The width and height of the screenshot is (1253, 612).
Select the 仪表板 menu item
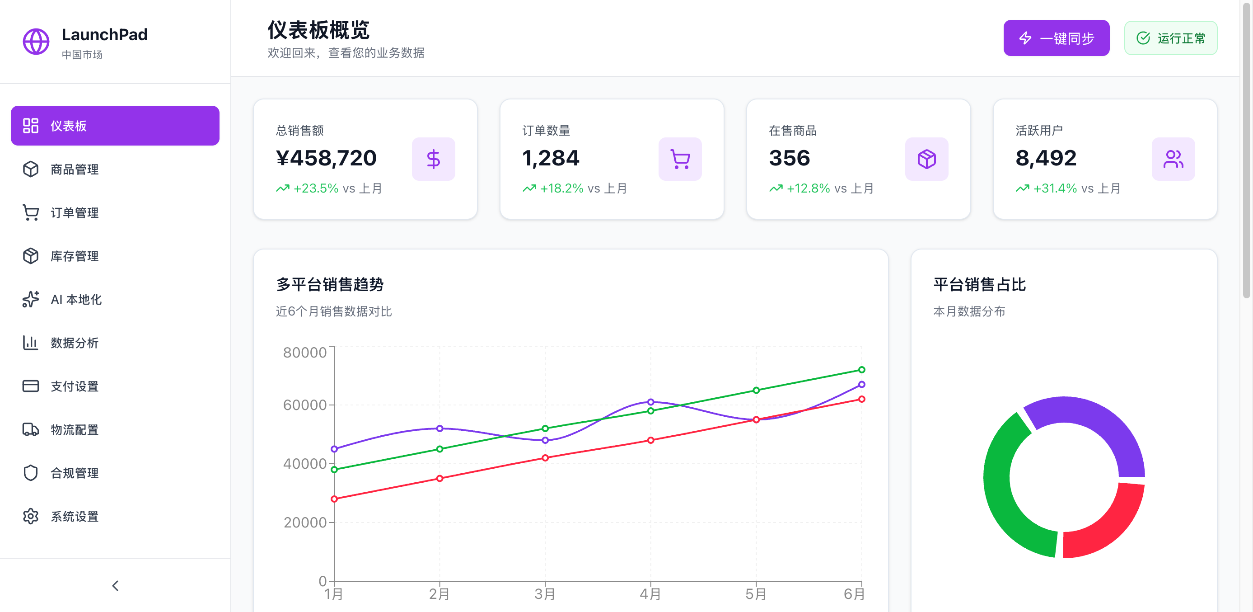click(x=115, y=126)
